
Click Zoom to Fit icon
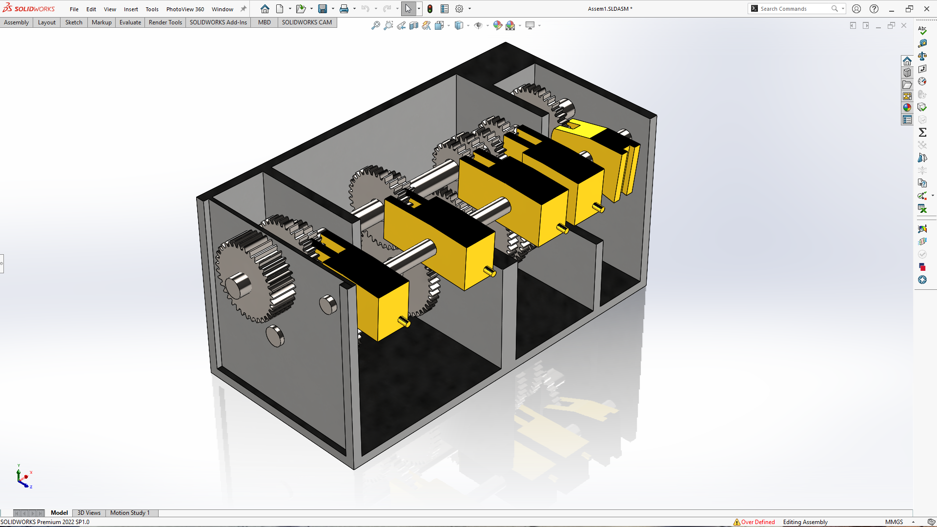pos(376,25)
